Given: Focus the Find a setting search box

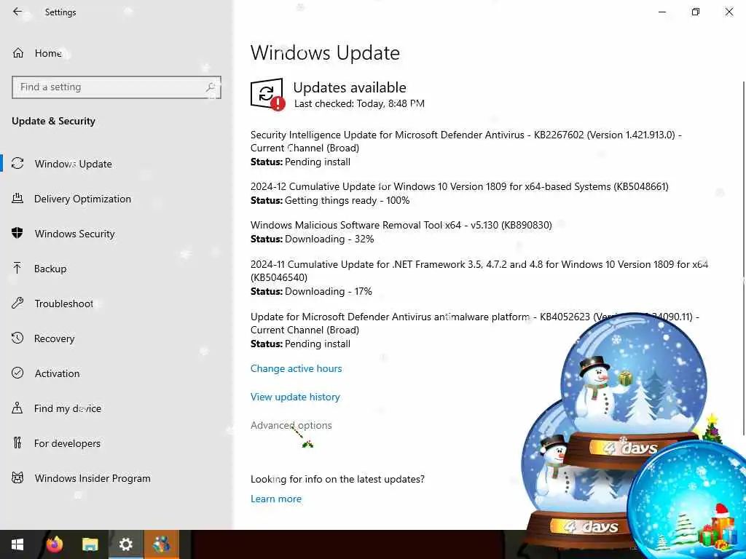Looking at the screenshot, I should pyautogui.click(x=116, y=87).
